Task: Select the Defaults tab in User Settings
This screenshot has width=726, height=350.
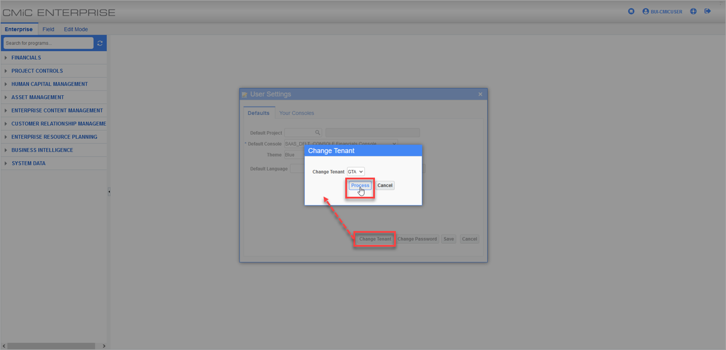Action: click(259, 113)
